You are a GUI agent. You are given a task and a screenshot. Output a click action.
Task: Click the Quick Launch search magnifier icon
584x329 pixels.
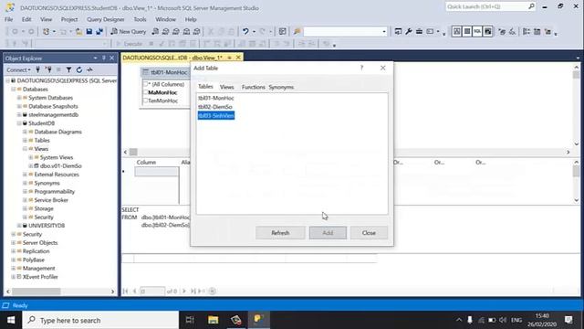[x=531, y=6]
